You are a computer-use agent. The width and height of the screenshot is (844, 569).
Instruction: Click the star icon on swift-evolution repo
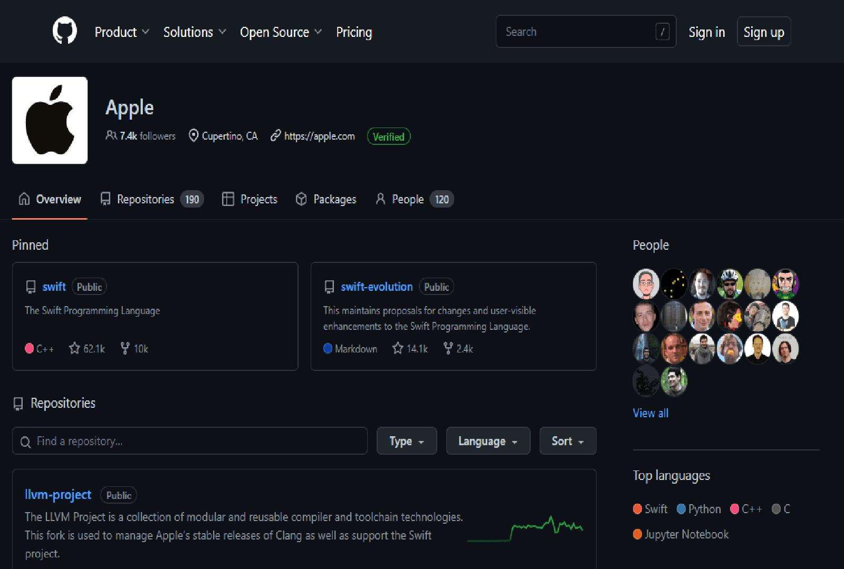(x=398, y=348)
